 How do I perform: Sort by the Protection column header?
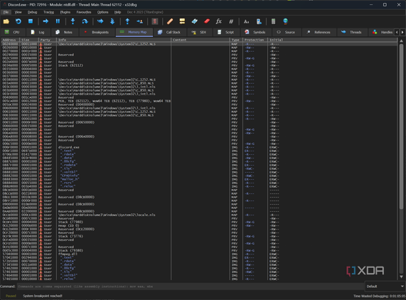coord(255,40)
